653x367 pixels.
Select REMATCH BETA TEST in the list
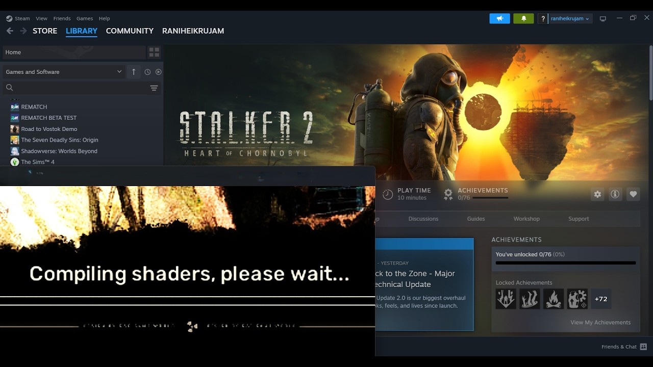click(49, 118)
